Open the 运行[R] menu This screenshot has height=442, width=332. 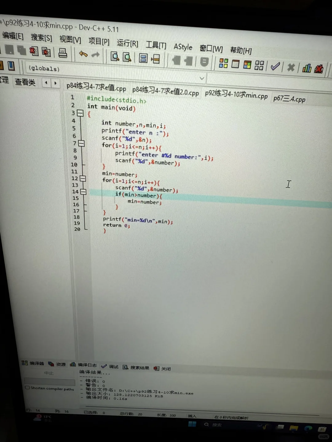128,43
